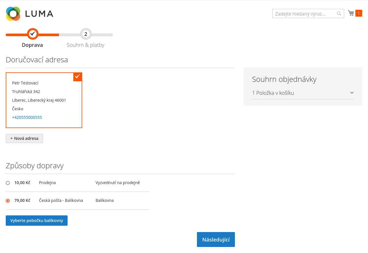Click the LUMA logo
The height and width of the screenshot is (253, 368).
pos(30,14)
